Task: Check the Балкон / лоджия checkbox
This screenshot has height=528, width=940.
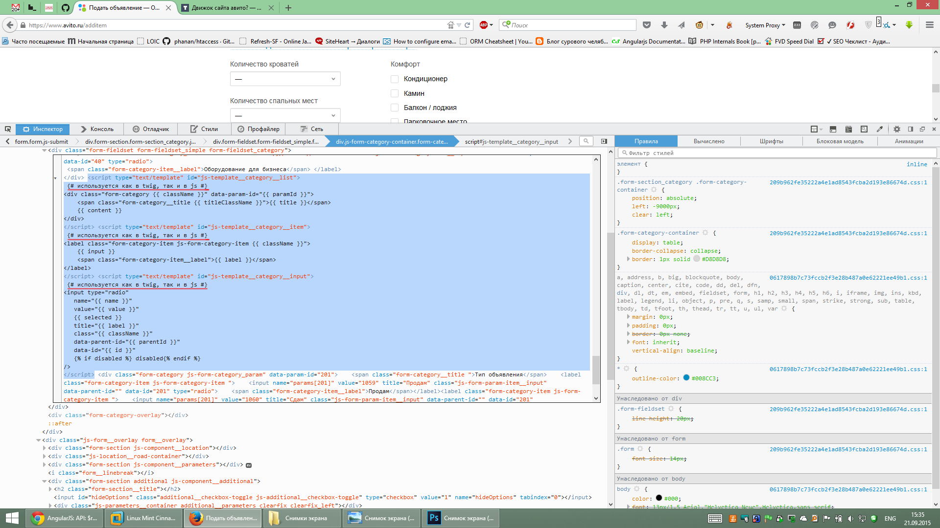Action: (x=395, y=108)
